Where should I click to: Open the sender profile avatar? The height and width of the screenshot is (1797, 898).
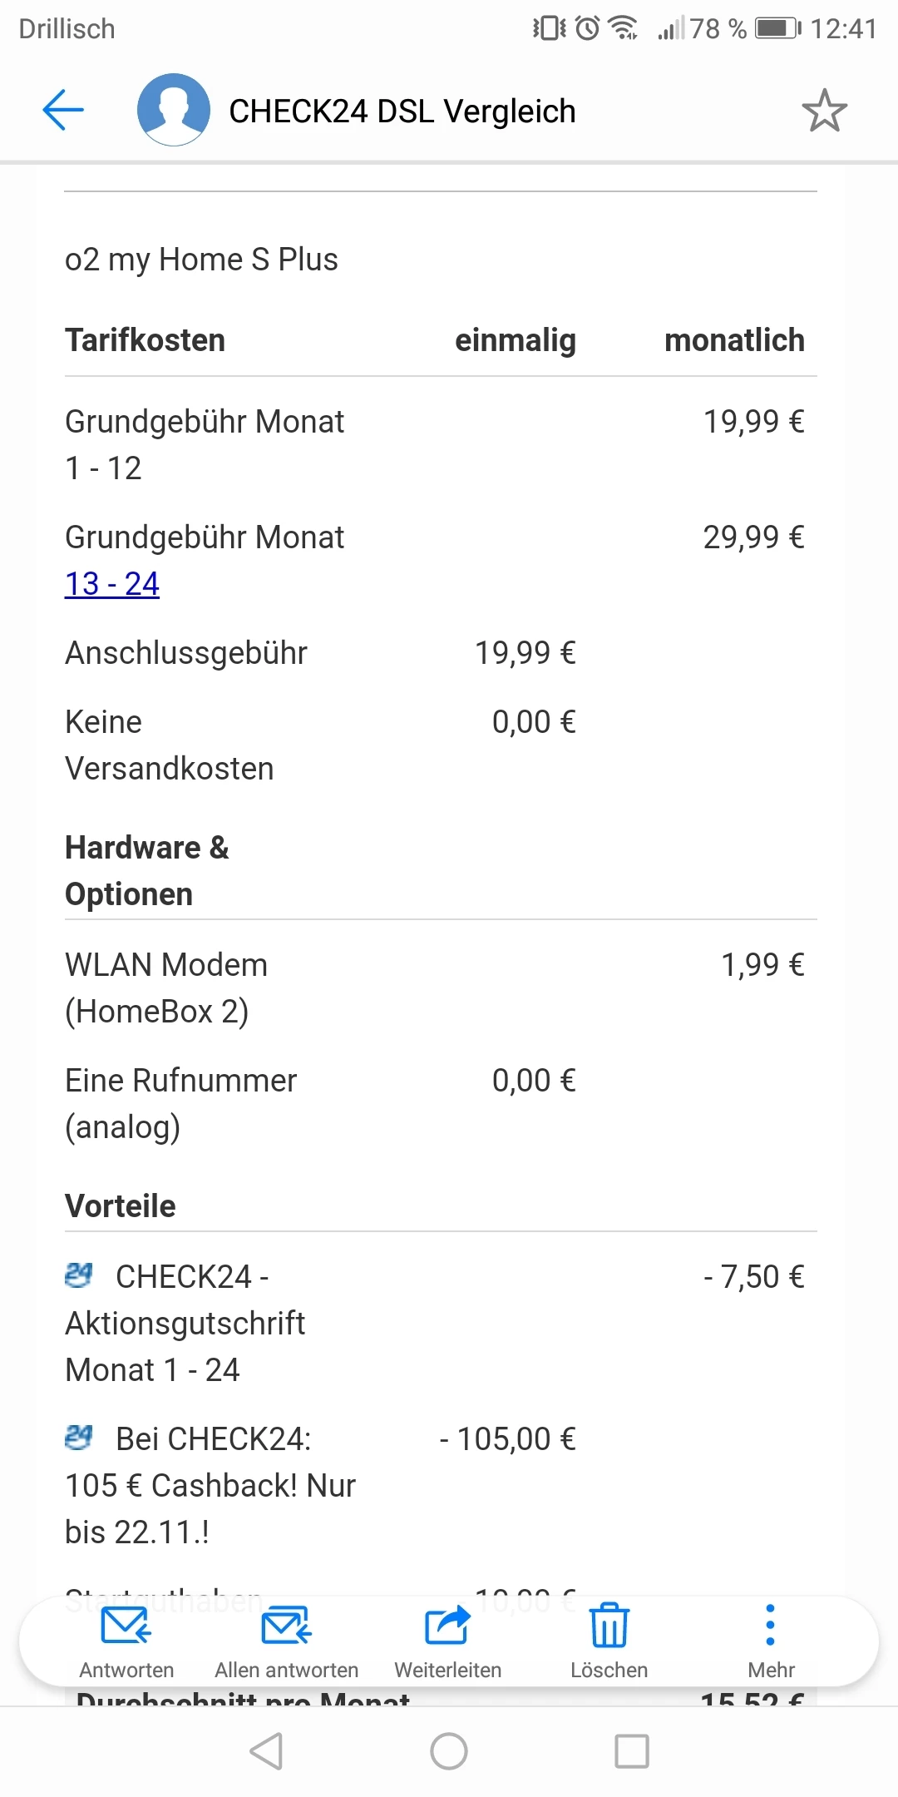click(x=174, y=110)
